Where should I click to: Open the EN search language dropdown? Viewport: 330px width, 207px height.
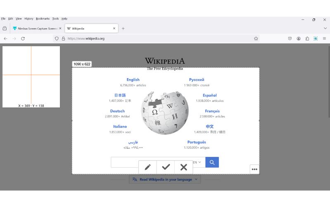tap(197, 162)
